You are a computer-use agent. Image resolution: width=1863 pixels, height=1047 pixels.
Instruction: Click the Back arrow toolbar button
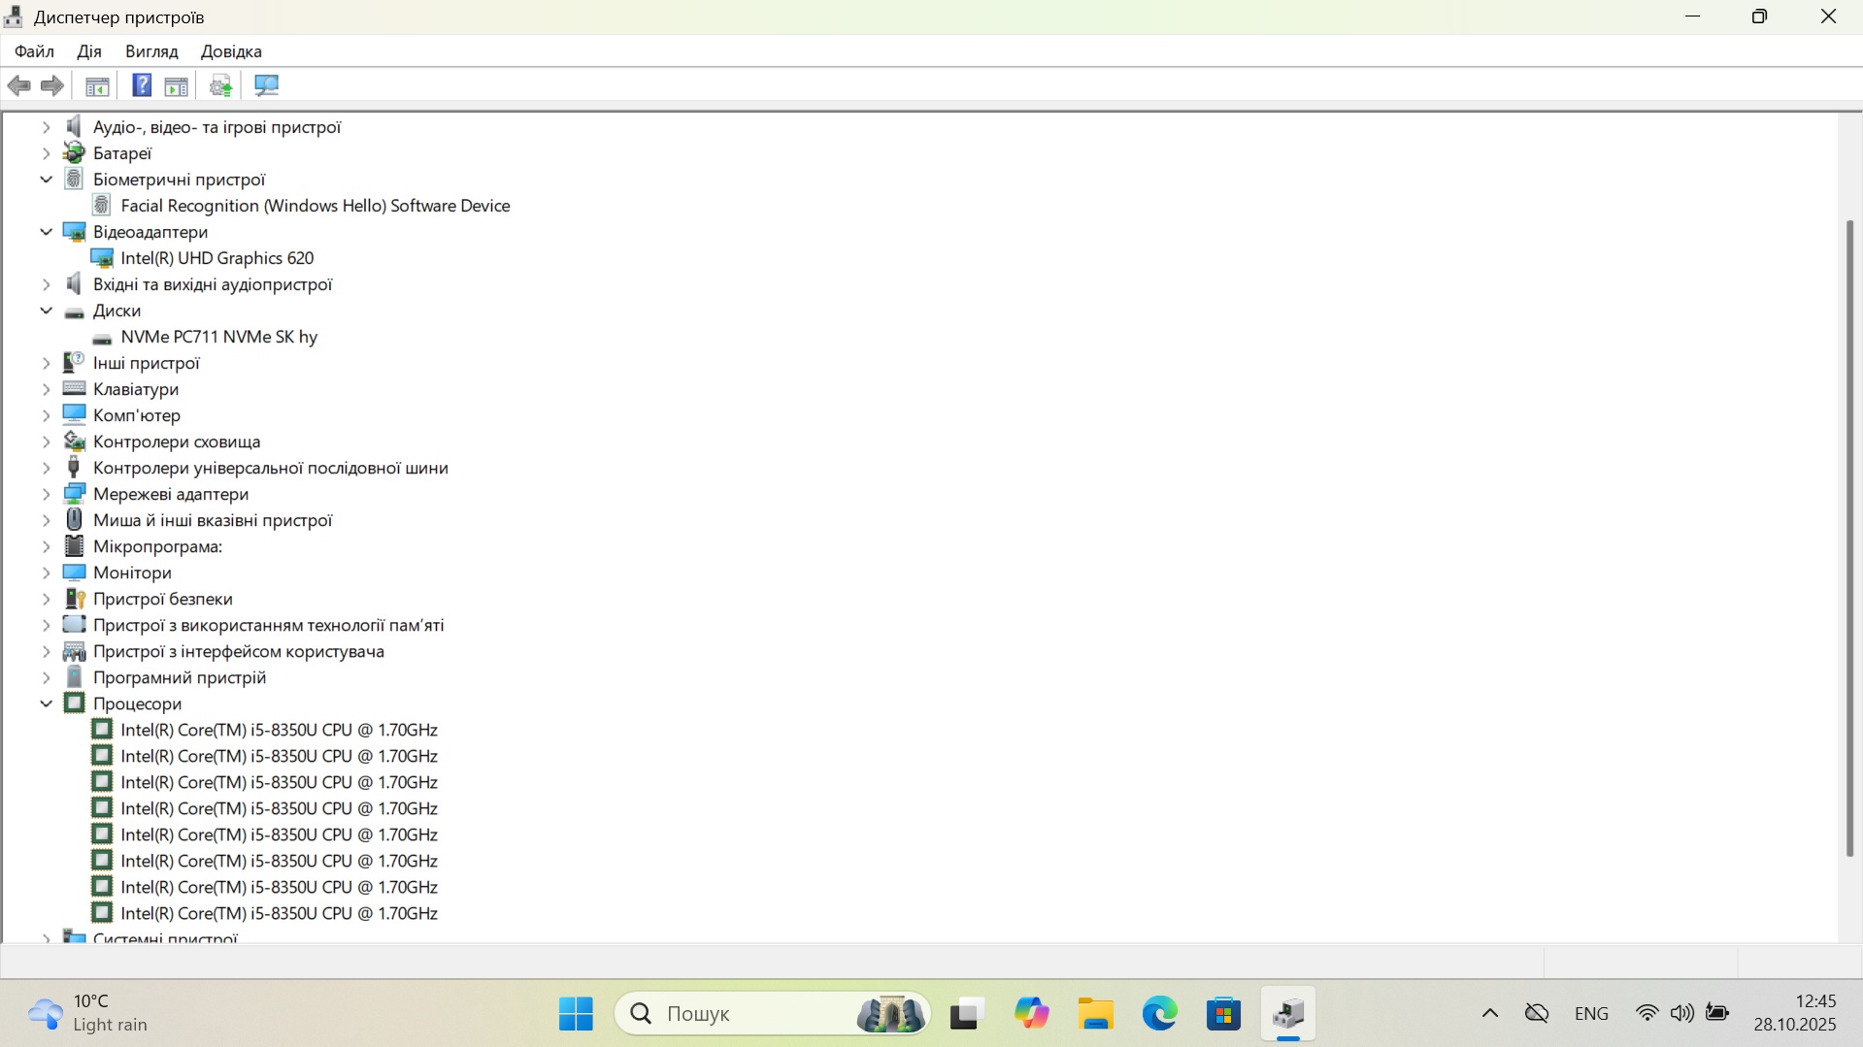[18, 86]
